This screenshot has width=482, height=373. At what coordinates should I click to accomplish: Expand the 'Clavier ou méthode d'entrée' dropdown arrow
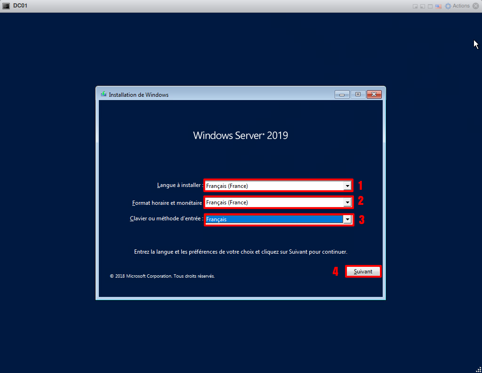(347, 219)
